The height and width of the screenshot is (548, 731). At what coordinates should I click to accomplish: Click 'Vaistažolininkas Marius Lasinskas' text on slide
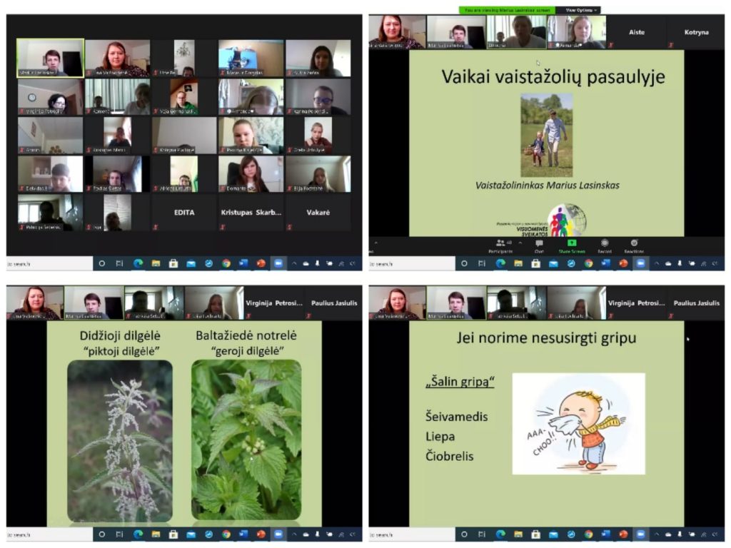548,186
